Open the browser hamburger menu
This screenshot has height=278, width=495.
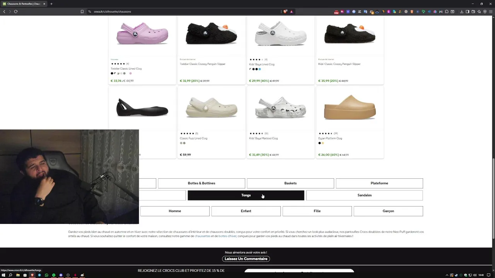coord(491,12)
